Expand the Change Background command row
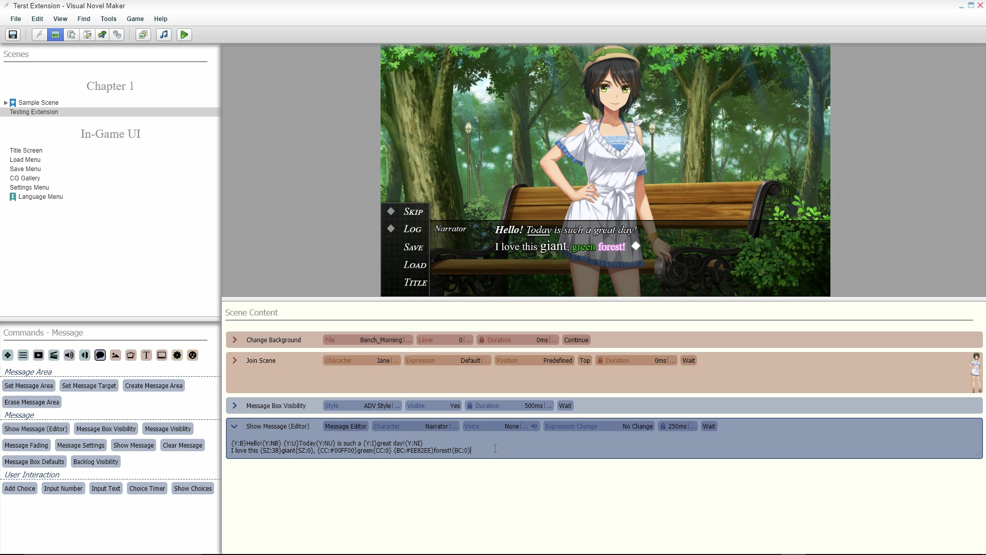 235,340
